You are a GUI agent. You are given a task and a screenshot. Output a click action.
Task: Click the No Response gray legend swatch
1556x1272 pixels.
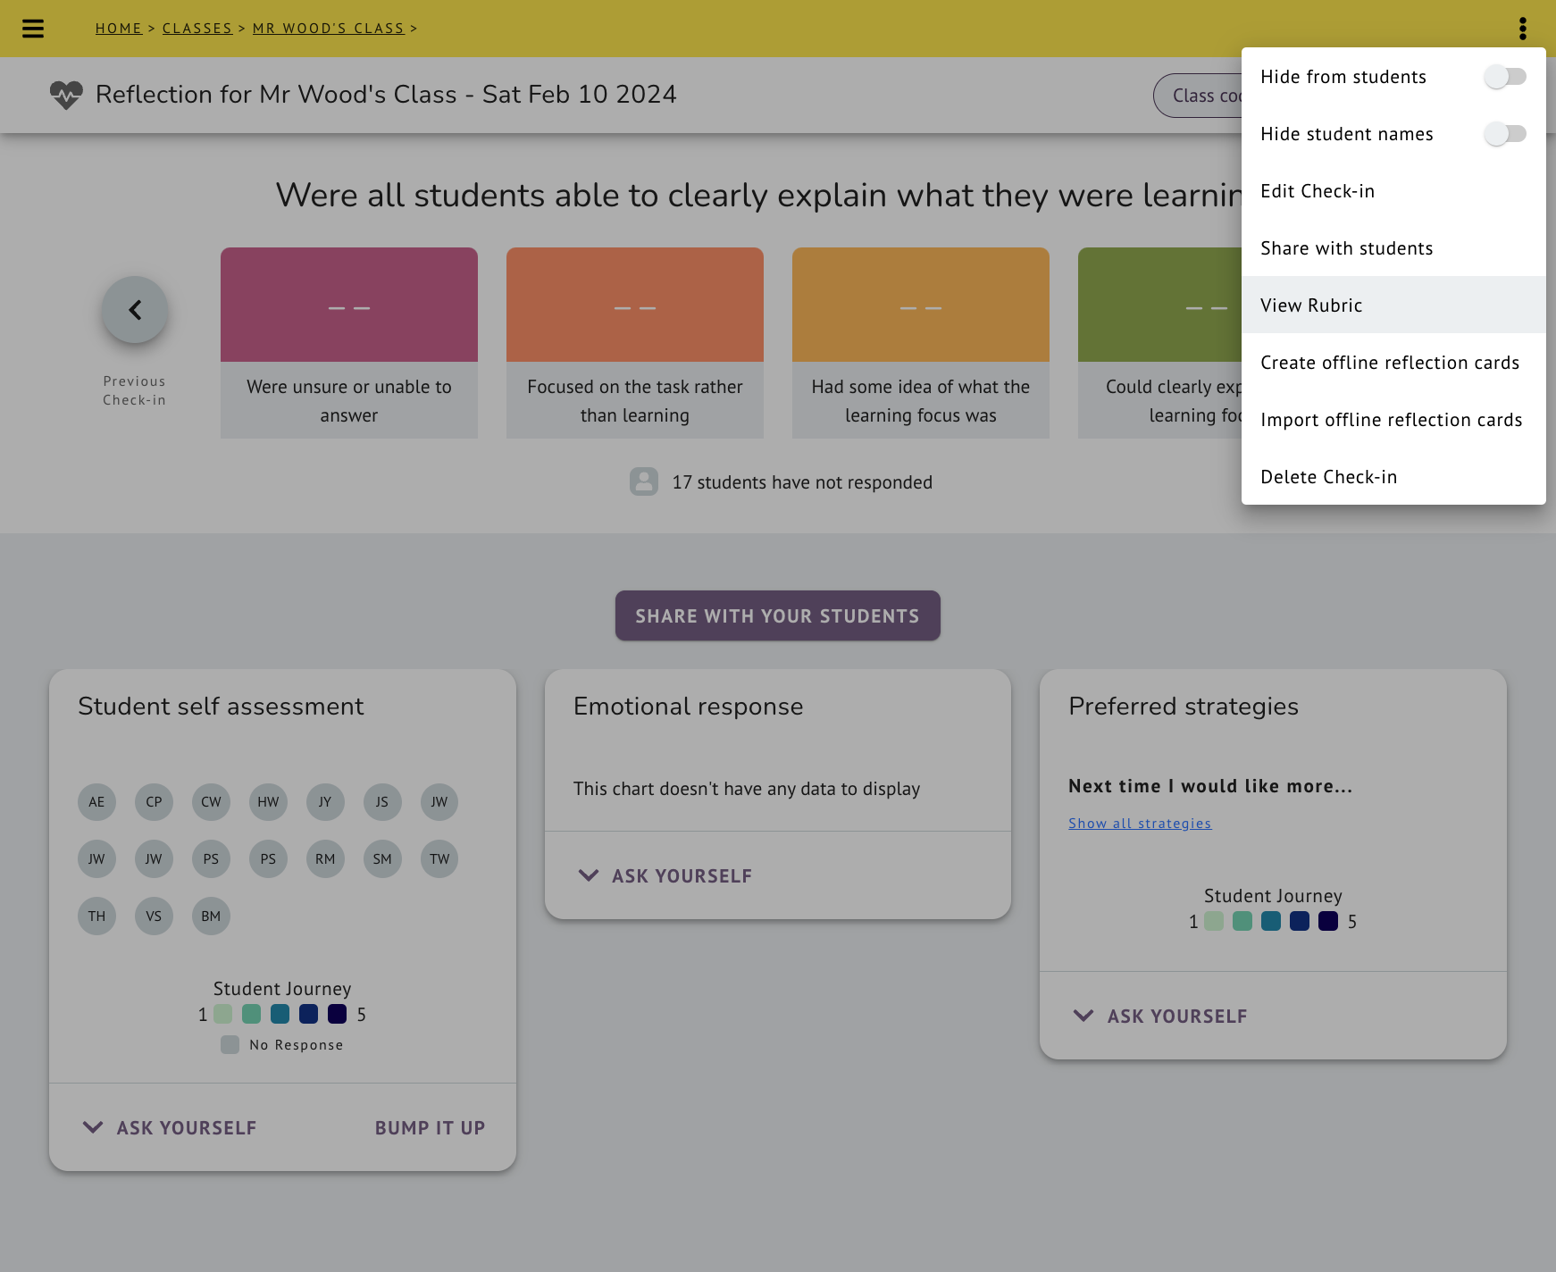click(x=230, y=1045)
